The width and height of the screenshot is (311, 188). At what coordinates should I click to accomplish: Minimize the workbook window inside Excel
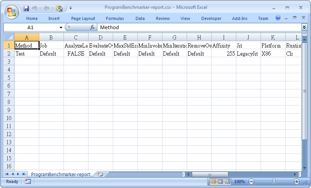pyautogui.click(x=286, y=18)
